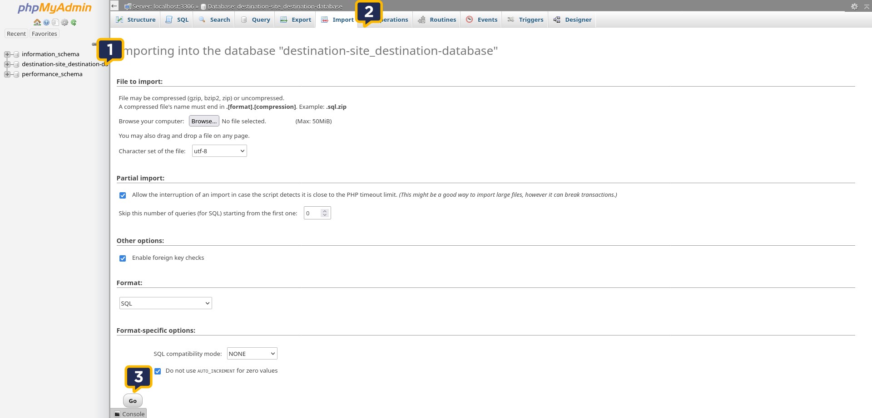Open the Routines tab
The width and height of the screenshot is (872, 418).
437,19
